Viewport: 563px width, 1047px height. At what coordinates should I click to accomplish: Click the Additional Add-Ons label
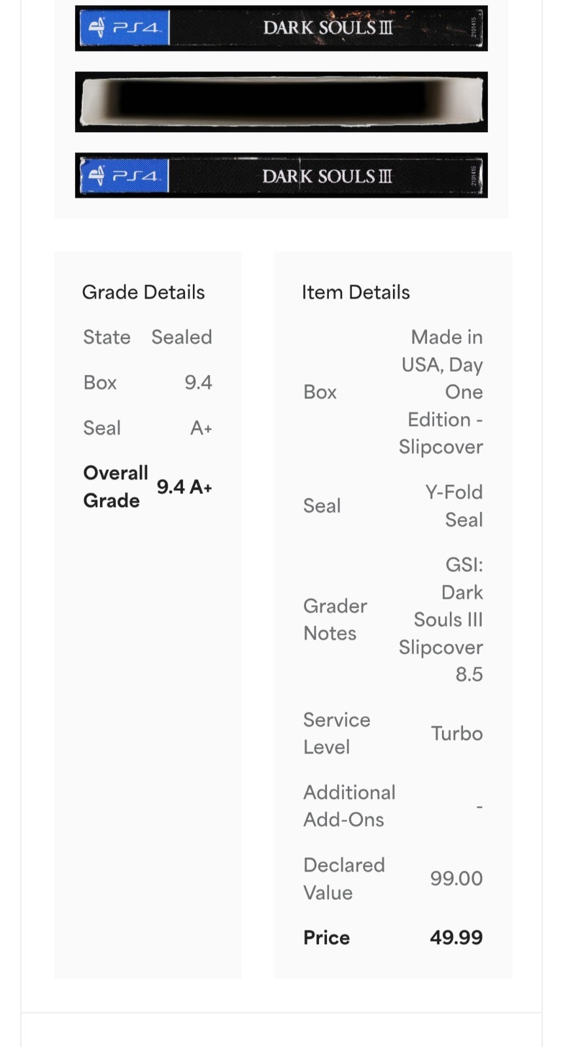point(349,806)
